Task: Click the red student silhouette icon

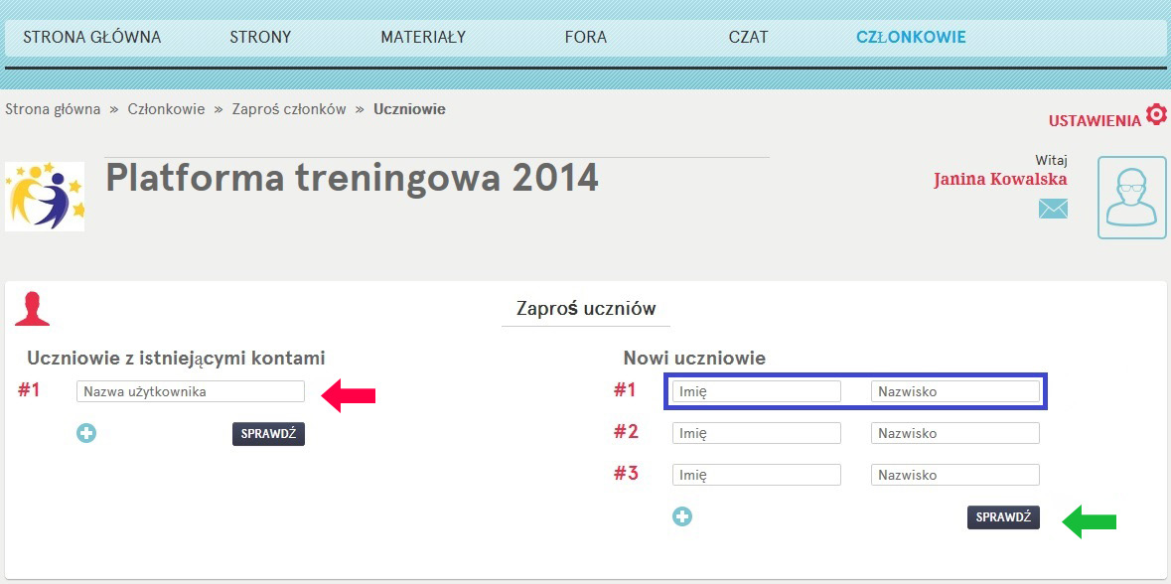Action: click(x=32, y=309)
